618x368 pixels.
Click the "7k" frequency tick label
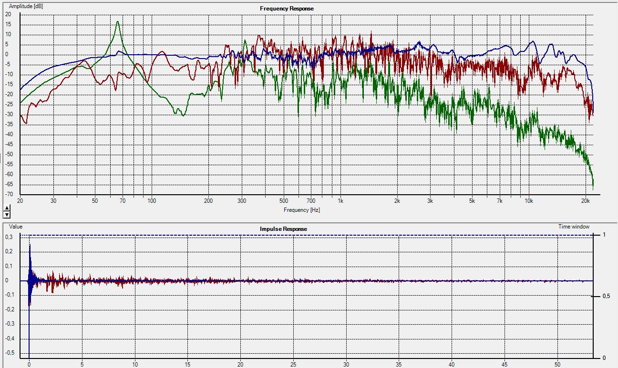click(x=499, y=201)
